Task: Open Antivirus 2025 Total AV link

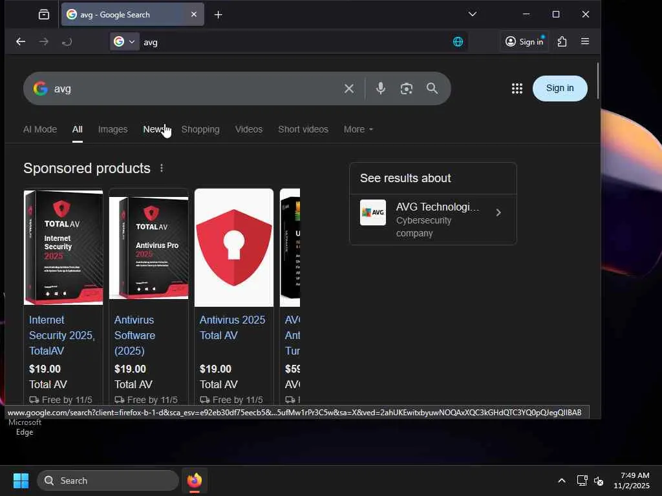Action: pos(232,327)
